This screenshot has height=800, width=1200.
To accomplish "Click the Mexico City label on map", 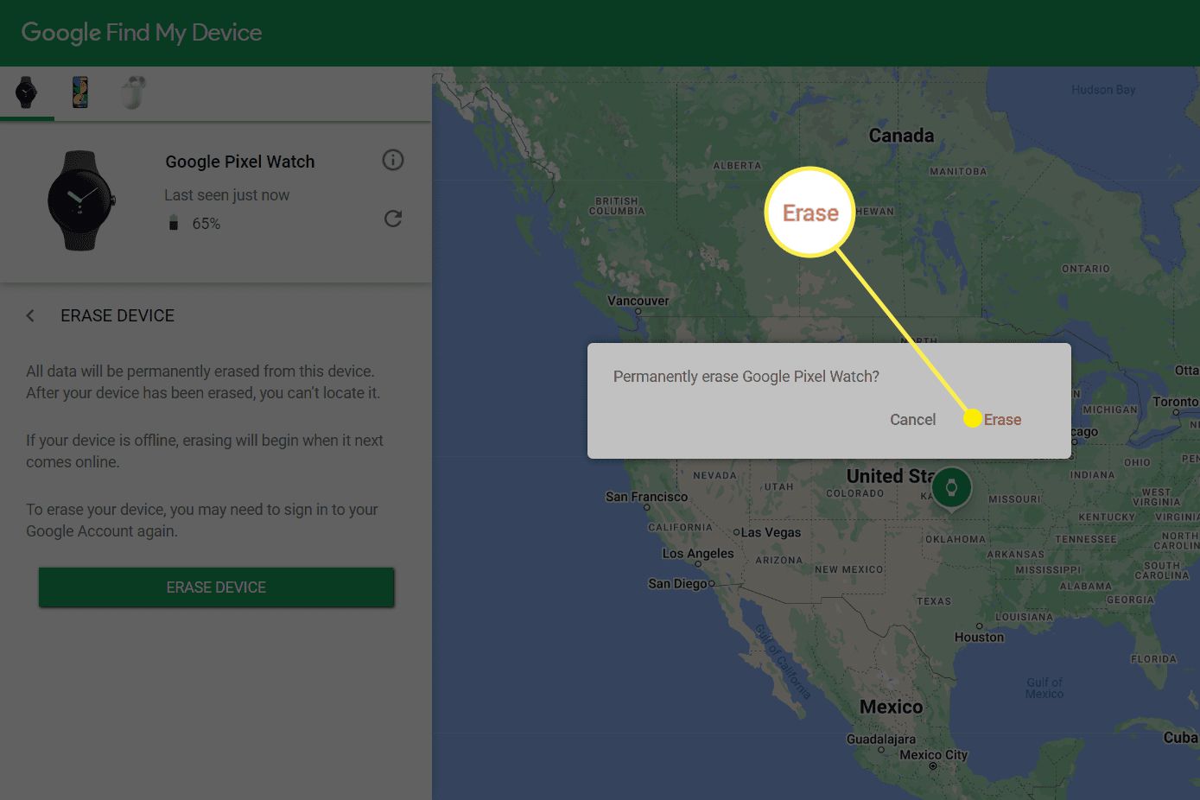I will (x=933, y=754).
